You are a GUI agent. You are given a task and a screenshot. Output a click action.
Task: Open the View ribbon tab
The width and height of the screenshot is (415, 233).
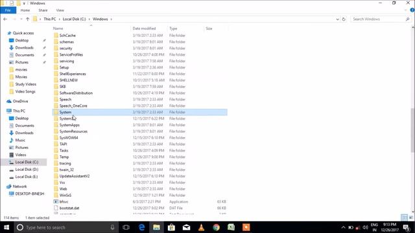[x=60, y=10]
